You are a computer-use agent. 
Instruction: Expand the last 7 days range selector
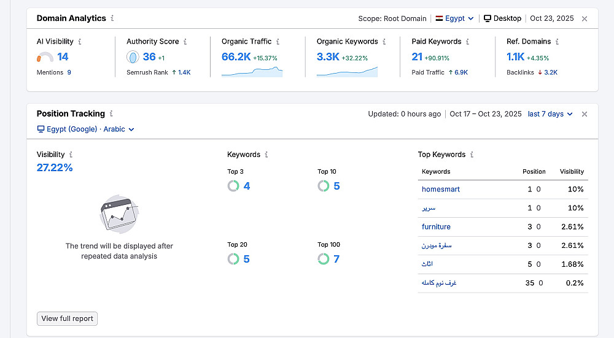pyautogui.click(x=550, y=114)
